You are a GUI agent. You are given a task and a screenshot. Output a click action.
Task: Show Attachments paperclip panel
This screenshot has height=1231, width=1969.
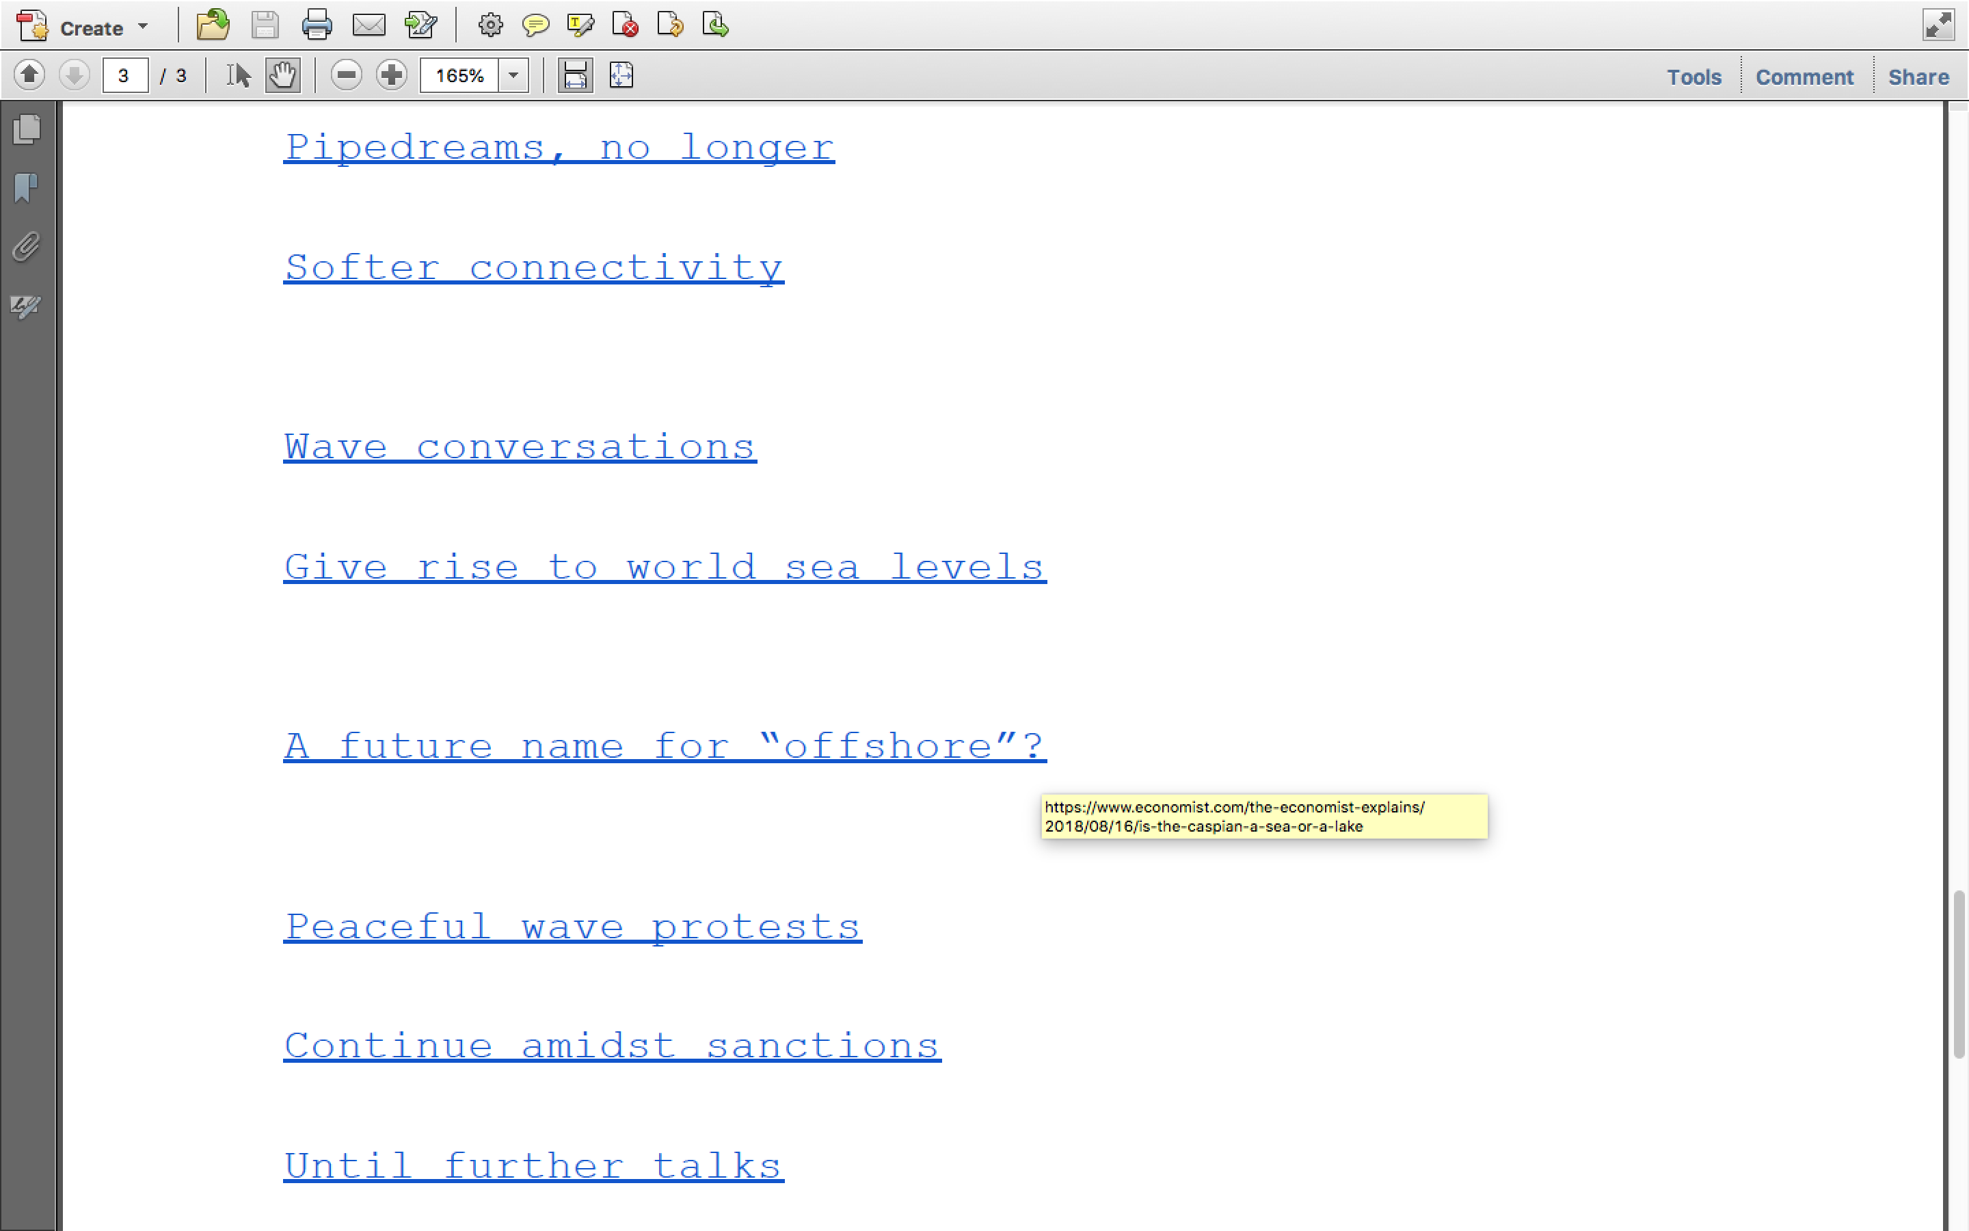click(x=27, y=247)
